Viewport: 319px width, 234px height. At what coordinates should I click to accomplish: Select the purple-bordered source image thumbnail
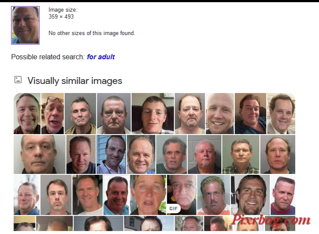[25, 25]
